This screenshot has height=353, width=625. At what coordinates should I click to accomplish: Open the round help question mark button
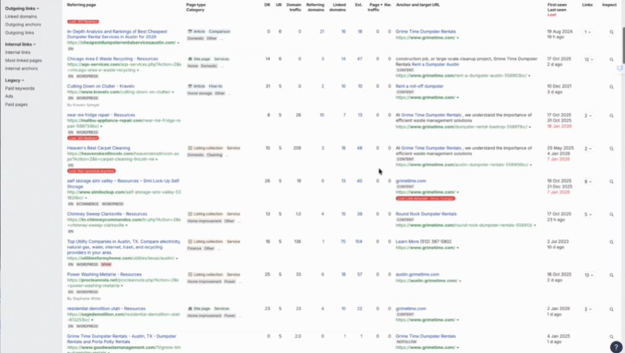[615, 346]
